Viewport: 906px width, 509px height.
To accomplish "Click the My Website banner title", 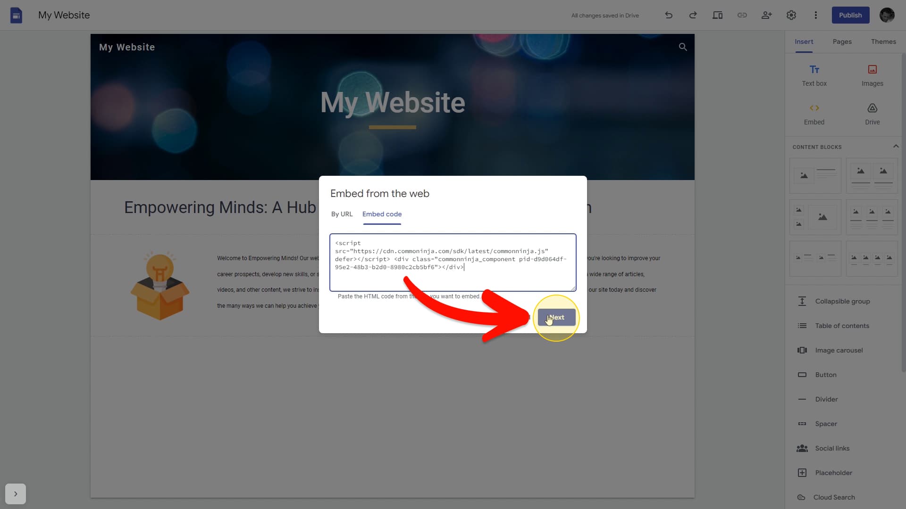I will tap(393, 102).
